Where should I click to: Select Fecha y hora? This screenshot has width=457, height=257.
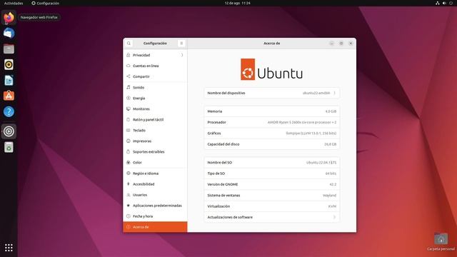pyautogui.click(x=155, y=216)
